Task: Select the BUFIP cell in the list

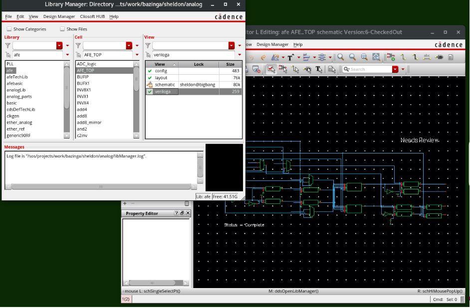Action: click(83, 77)
